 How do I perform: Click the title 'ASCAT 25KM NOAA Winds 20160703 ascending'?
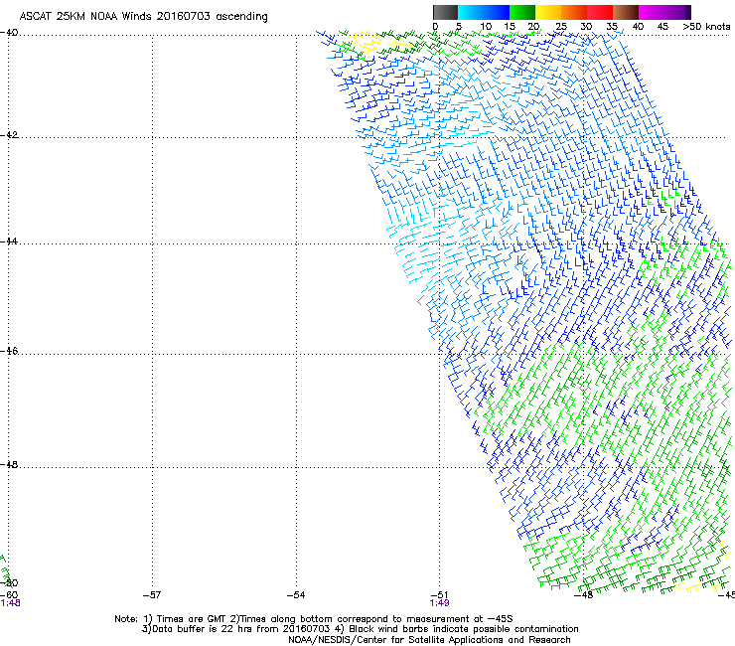[143, 17]
